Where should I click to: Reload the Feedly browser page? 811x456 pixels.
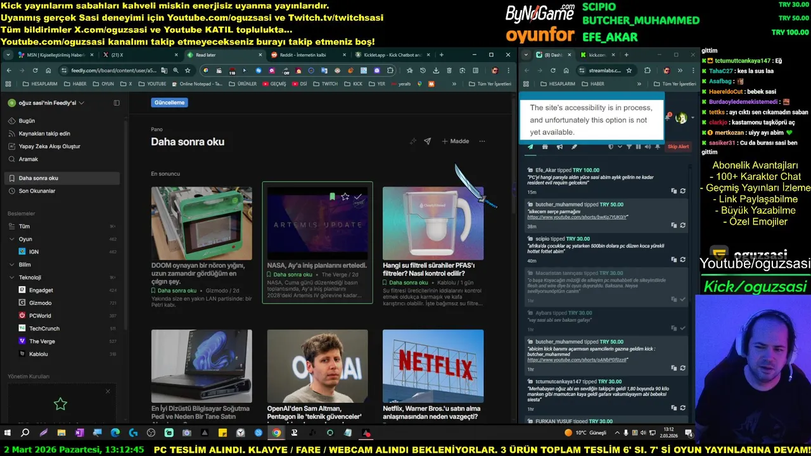click(x=35, y=70)
